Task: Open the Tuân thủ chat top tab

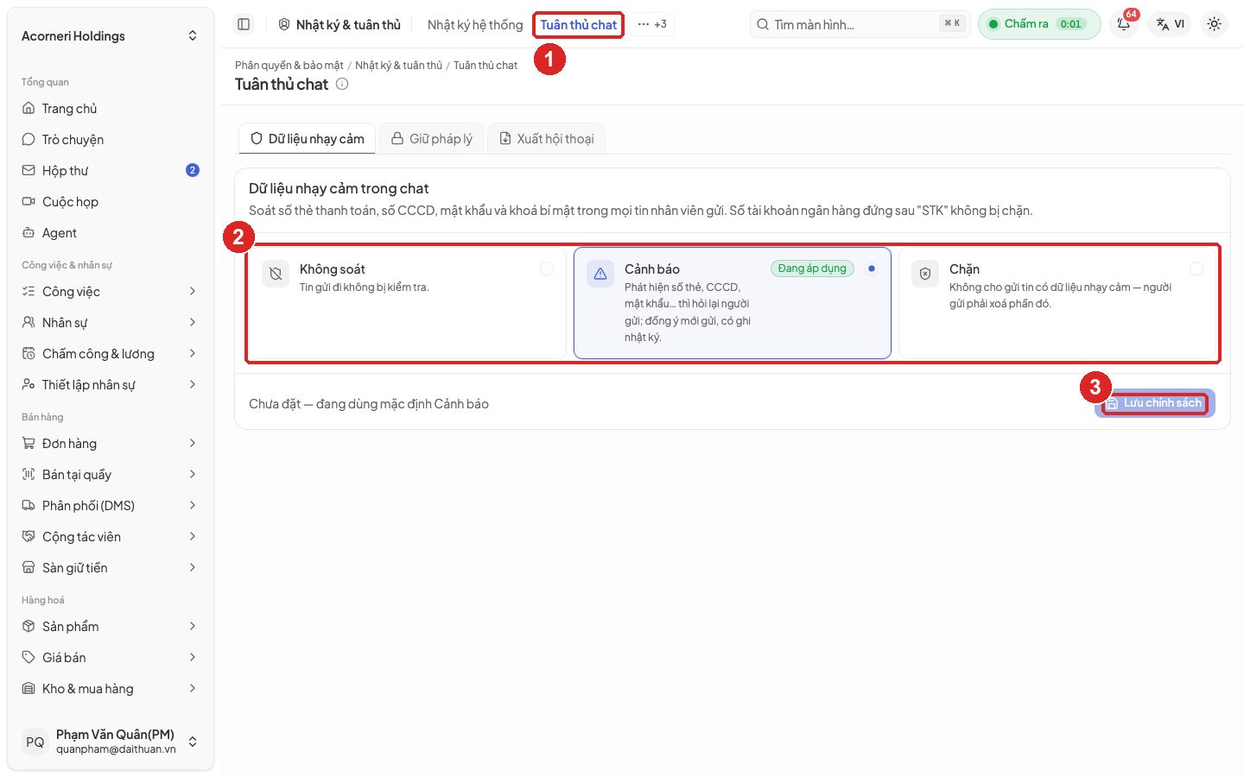Action: coord(579,25)
